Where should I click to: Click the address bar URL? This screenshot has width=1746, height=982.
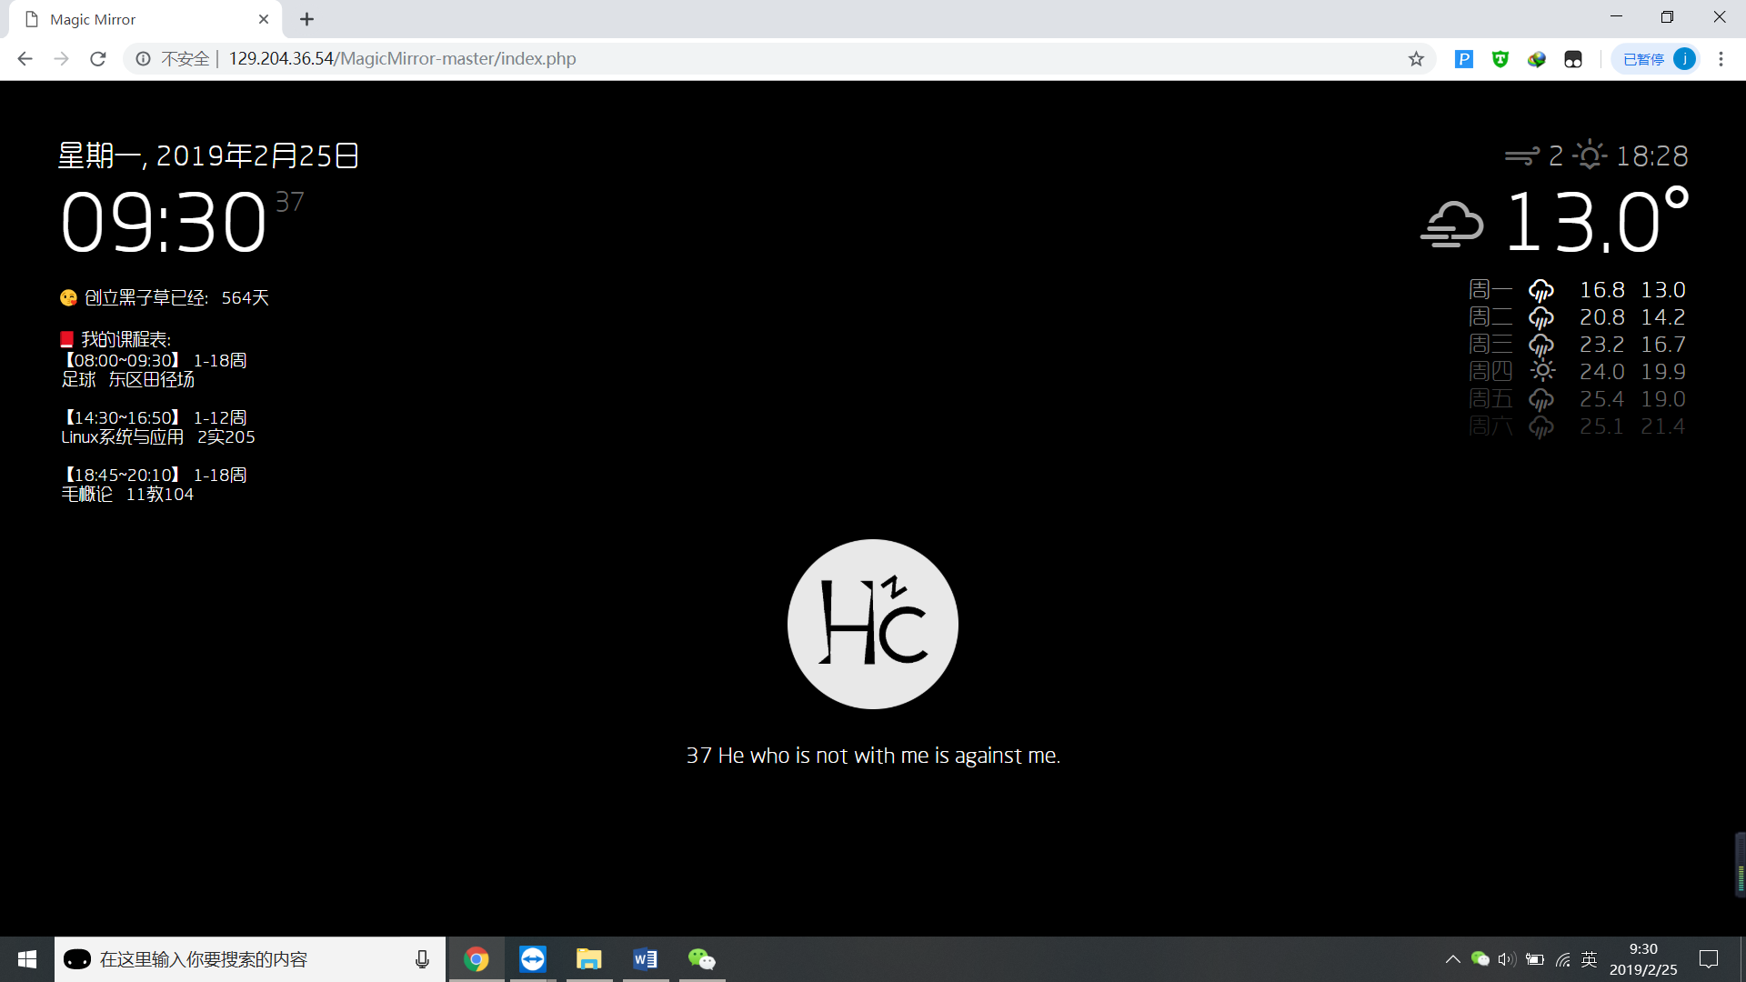[x=402, y=59]
